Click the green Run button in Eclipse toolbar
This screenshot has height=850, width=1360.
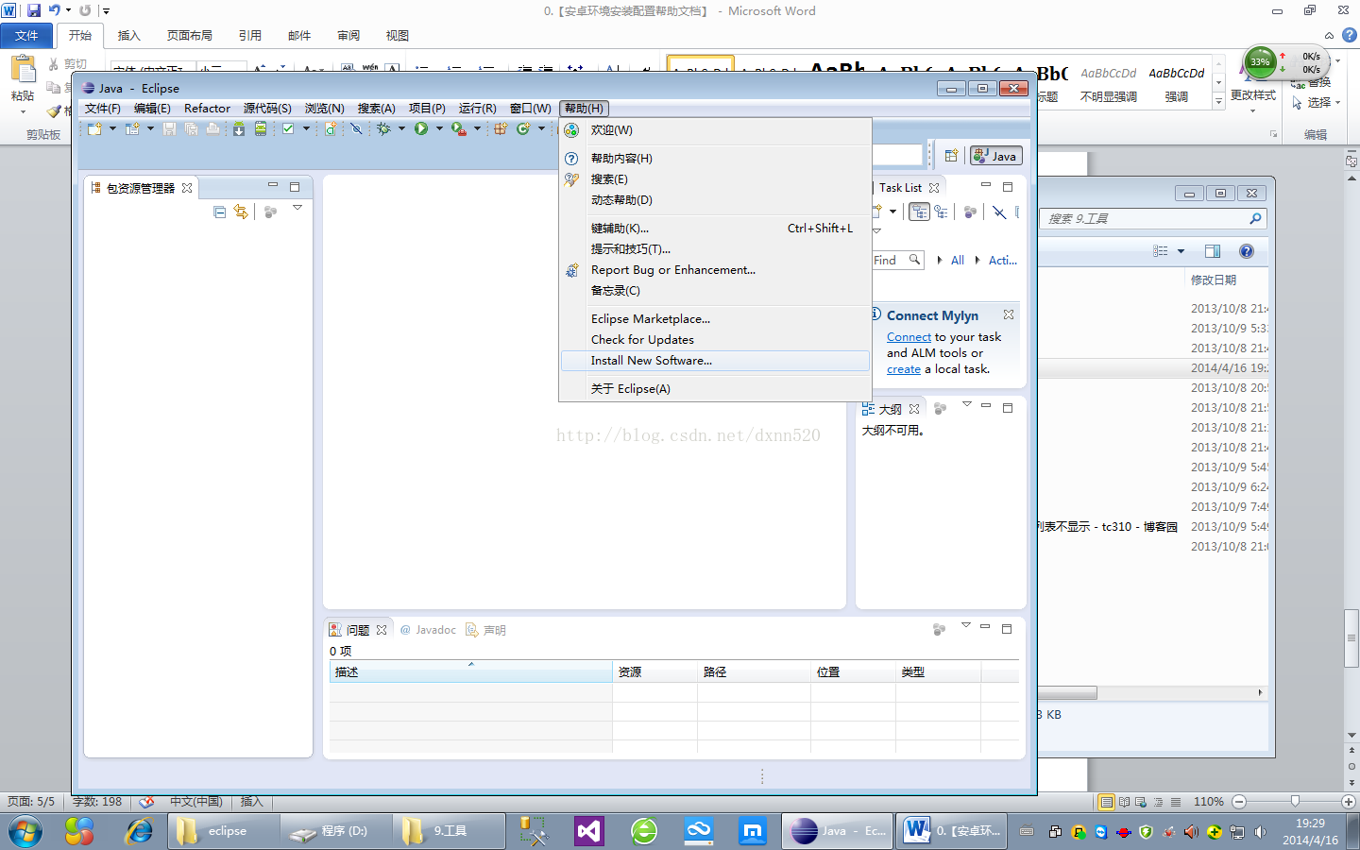420,128
